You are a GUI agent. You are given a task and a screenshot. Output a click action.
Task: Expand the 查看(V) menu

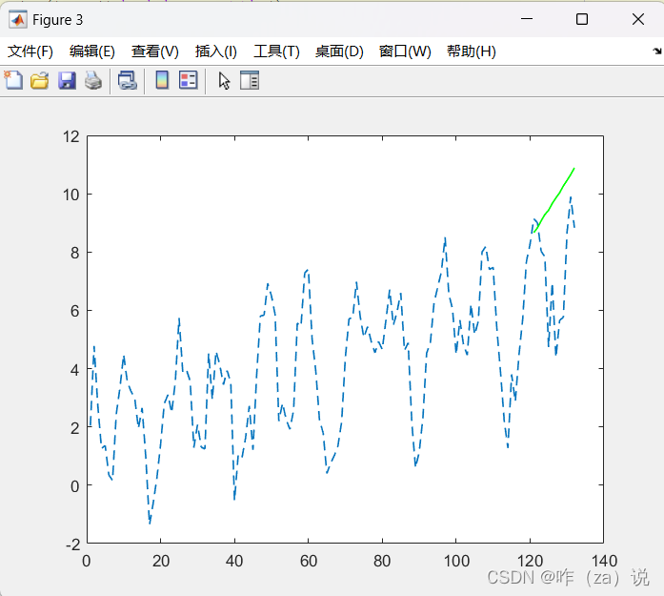[155, 51]
